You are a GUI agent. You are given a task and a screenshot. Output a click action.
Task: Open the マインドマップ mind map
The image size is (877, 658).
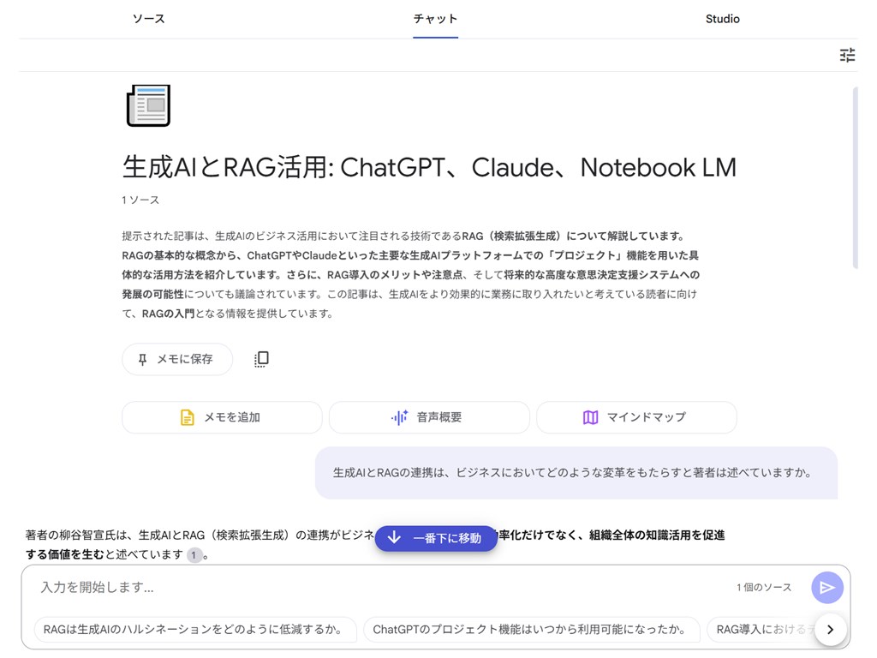point(636,417)
